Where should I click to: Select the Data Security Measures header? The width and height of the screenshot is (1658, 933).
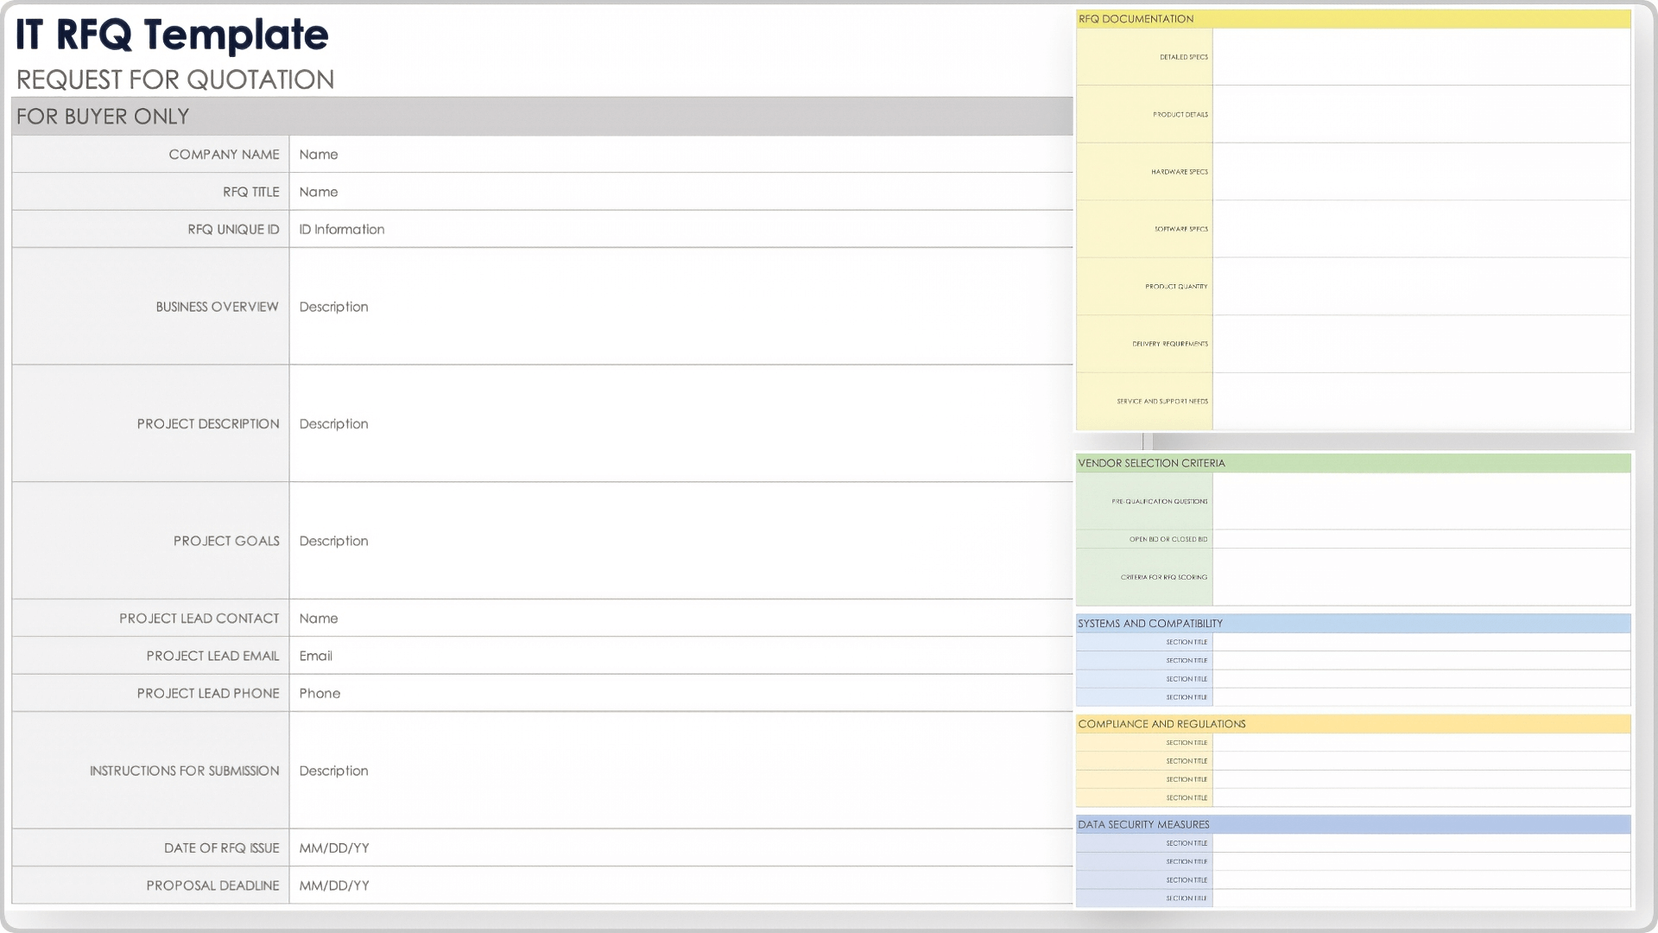pyautogui.click(x=1352, y=825)
